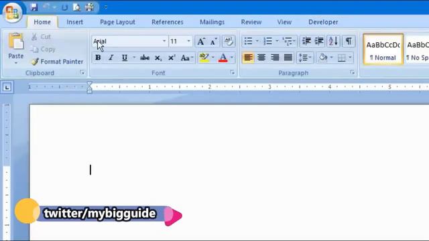The image size is (429, 241).
Task: Select Align Text Left
Action: [x=248, y=58]
